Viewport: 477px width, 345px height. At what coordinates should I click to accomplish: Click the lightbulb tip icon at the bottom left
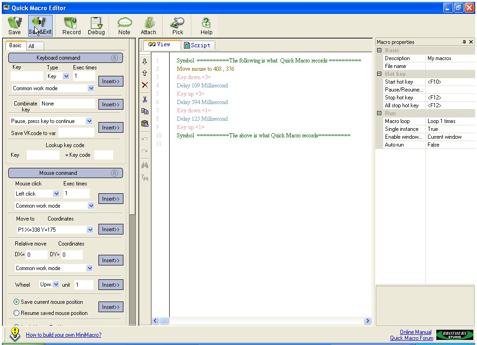tap(15, 334)
